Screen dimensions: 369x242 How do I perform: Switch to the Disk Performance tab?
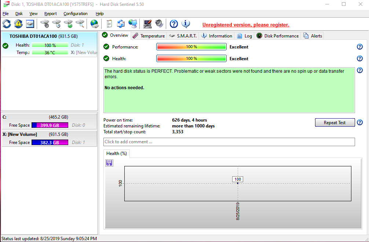[278, 36]
